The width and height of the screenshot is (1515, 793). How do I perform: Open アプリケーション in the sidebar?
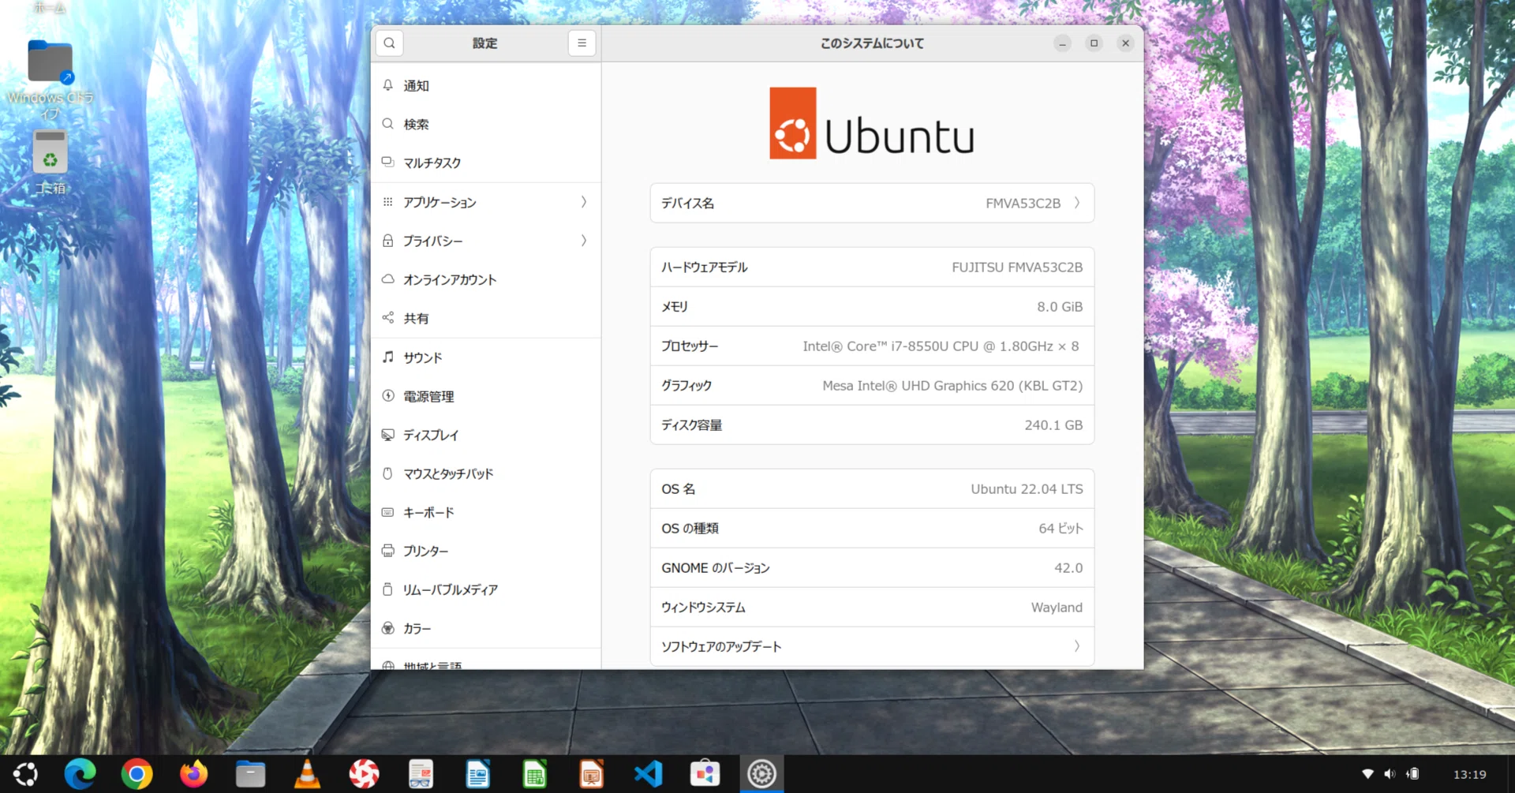(x=486, y=203)
